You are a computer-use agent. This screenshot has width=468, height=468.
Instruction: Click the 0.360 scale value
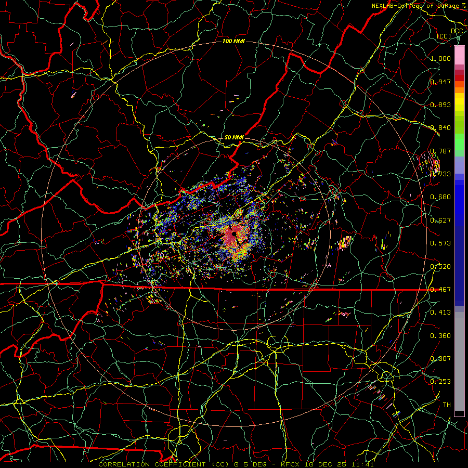click(440, 336)
